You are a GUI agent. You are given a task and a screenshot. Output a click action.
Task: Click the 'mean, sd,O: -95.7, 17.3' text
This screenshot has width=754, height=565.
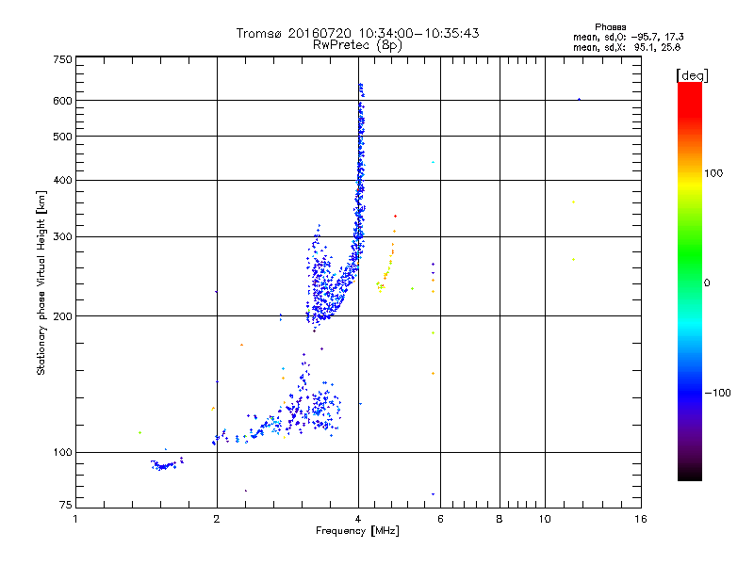point(628,37)
